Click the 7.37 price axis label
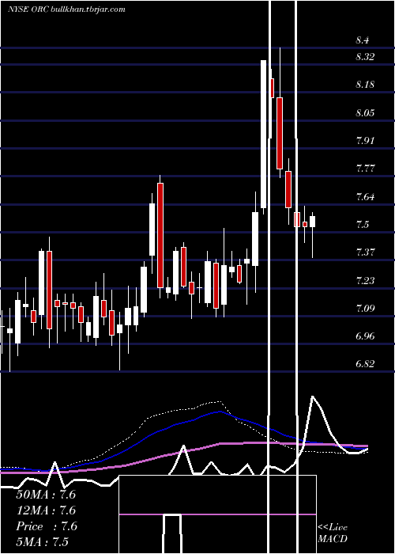 coord(365,252)
